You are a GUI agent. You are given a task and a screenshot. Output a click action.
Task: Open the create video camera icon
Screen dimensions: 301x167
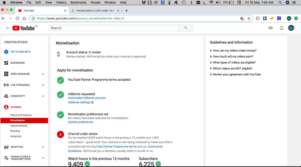click(270, 28)
